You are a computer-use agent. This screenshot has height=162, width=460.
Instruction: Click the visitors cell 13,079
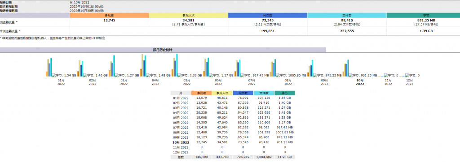point(201,98)
